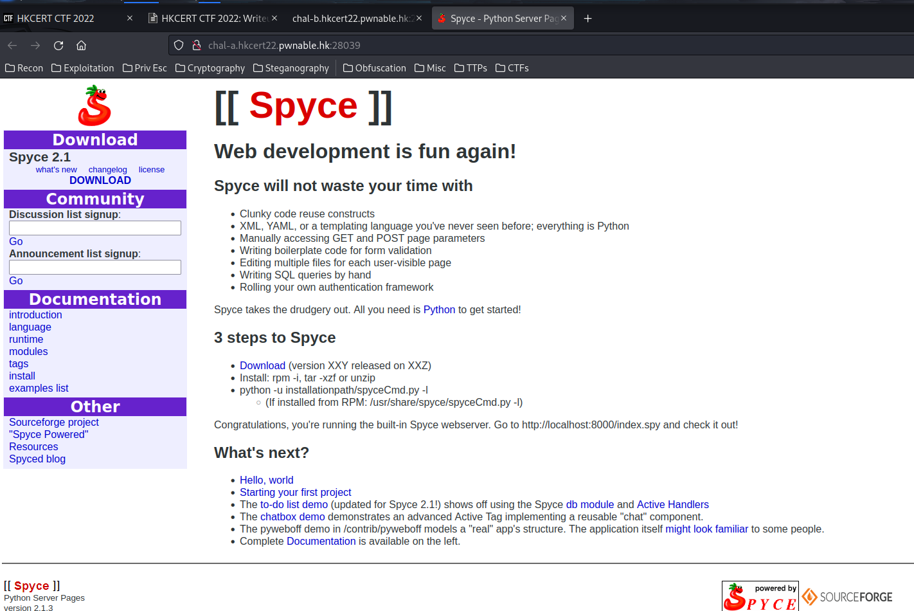Open the TTPs bookmarks folder

click(x=470, y=68)
